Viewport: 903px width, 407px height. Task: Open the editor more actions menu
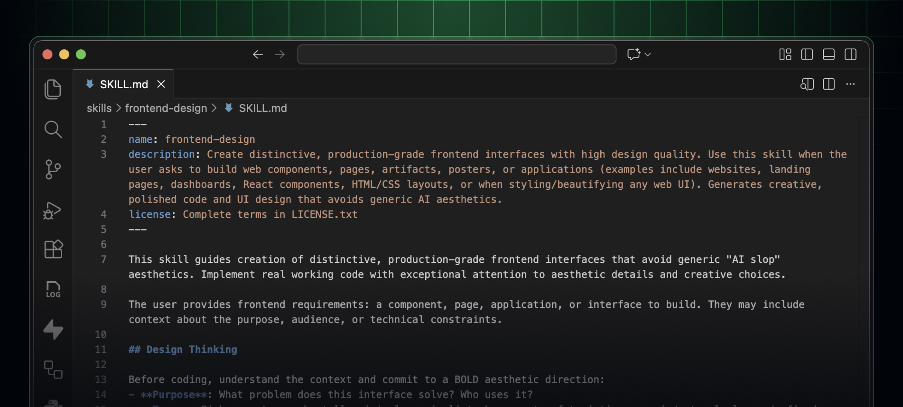point(850,84)
